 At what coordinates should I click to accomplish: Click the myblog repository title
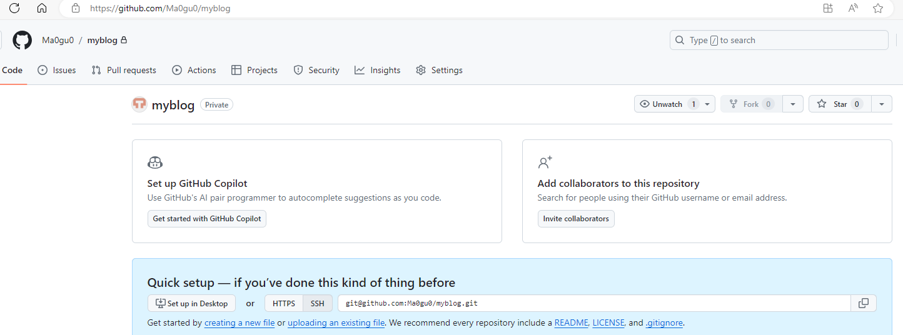(x=173, y=105)
